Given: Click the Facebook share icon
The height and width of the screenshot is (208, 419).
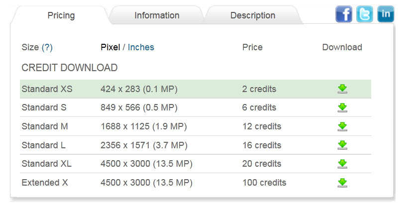Looking at the screenshot, I should [x=344, y=14].
